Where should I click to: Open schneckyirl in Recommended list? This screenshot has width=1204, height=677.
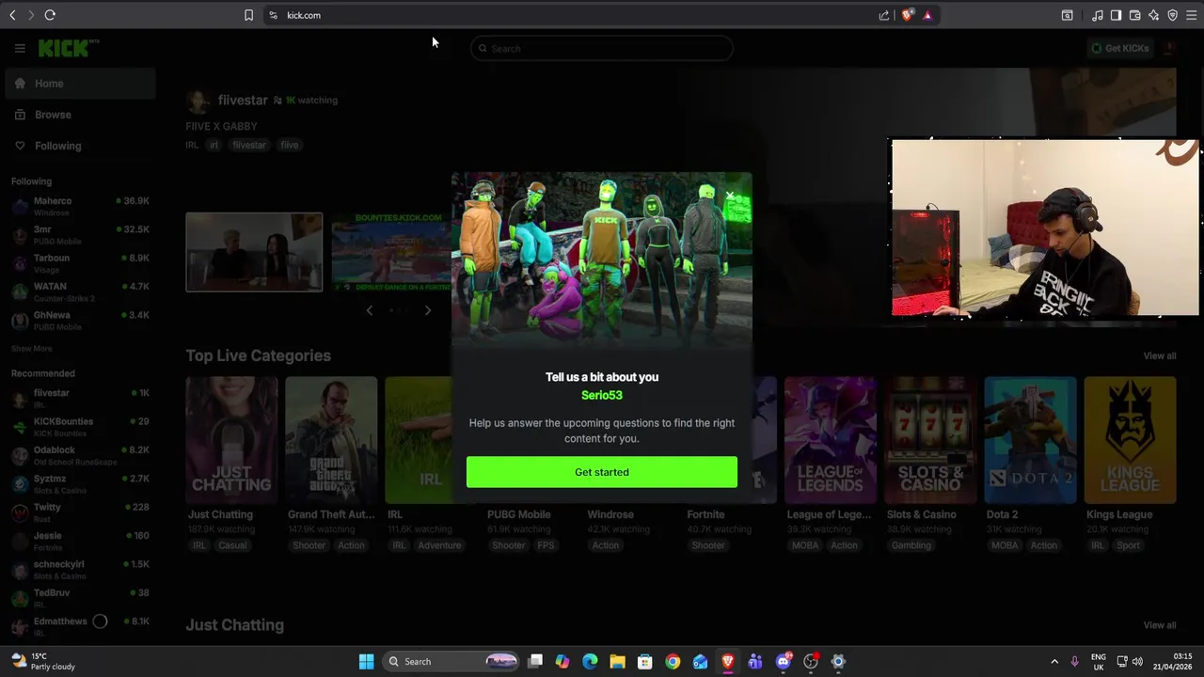tap(80, 569)
